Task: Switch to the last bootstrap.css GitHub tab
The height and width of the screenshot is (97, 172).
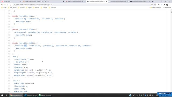Action: [x=140, y=2]
